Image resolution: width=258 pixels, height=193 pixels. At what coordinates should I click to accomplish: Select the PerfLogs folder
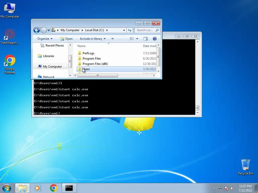coord(116,53)
